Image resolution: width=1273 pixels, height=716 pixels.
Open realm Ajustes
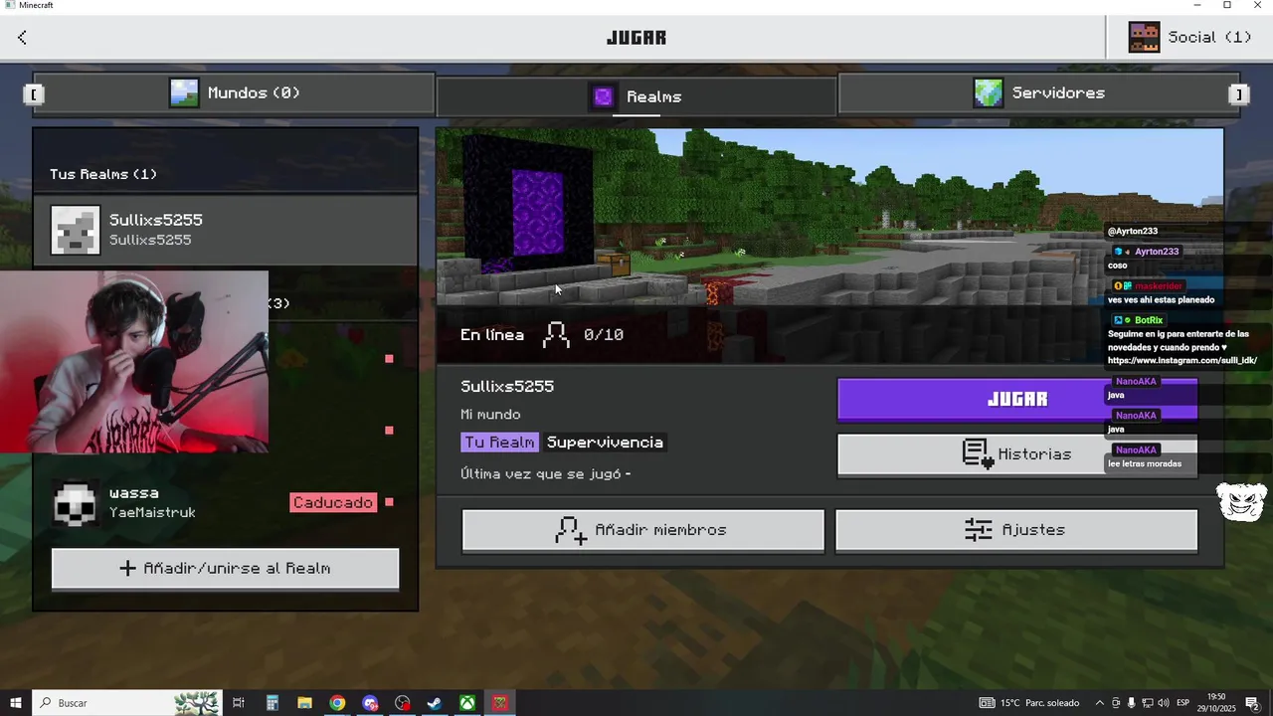coord(1016,530)
